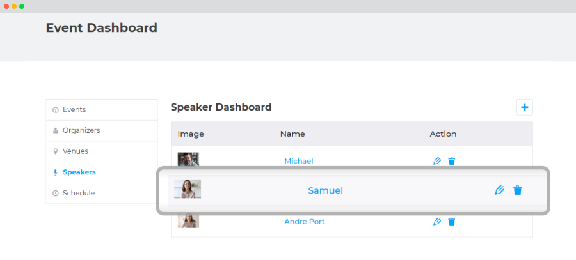Click Michael's speaker photo thumbnail
This screenshot has width=576, height=260.
[188, 160]
